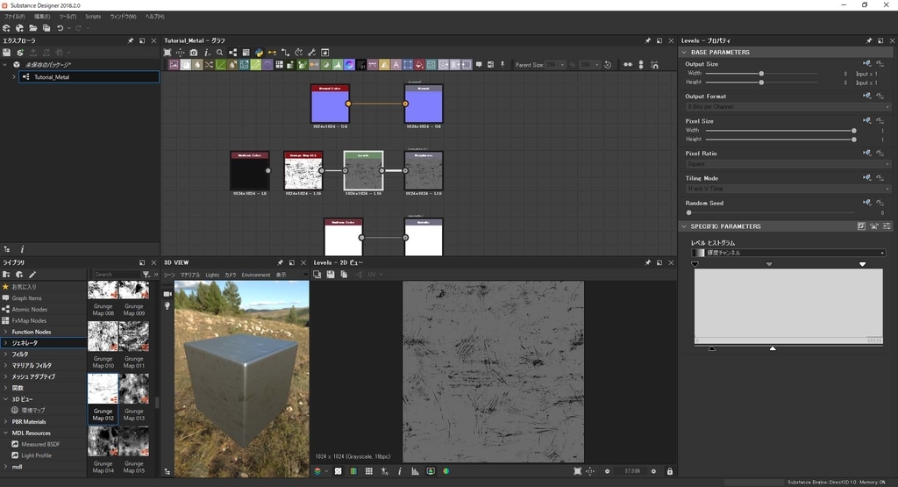898x487 pixels.
Task: Open the ヘルプ(H) menu
Action: pos(154,17)
